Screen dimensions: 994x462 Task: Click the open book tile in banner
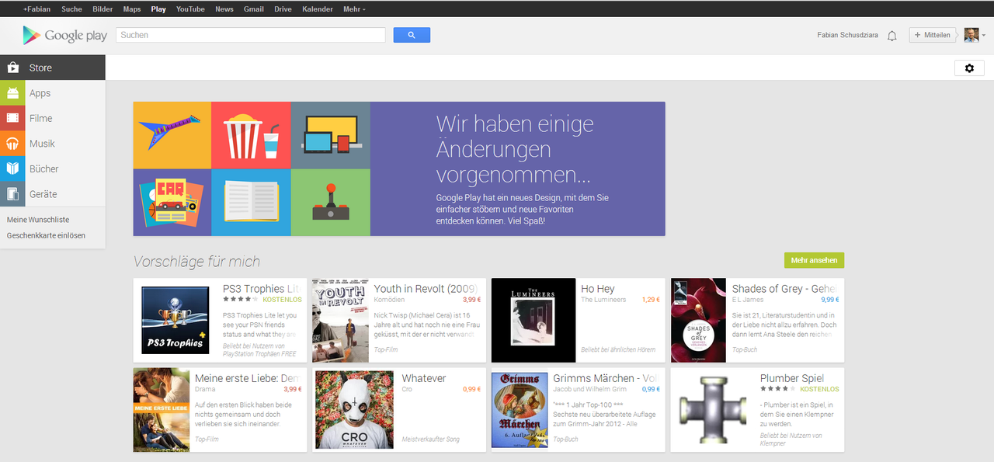pos(251,202)
